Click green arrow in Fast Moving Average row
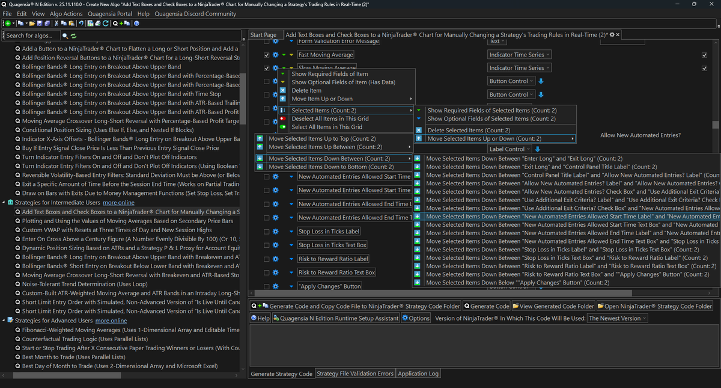Image resolution: width=721 pixels, height=388 pixels. pos(284,55)
